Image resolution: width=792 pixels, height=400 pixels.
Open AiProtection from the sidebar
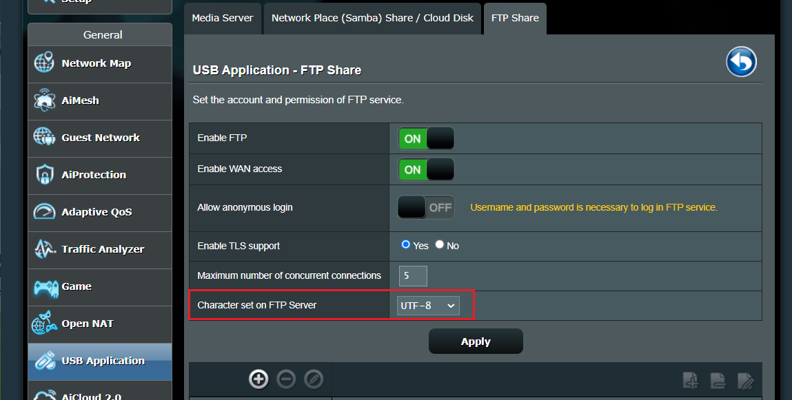click(94, 175)
